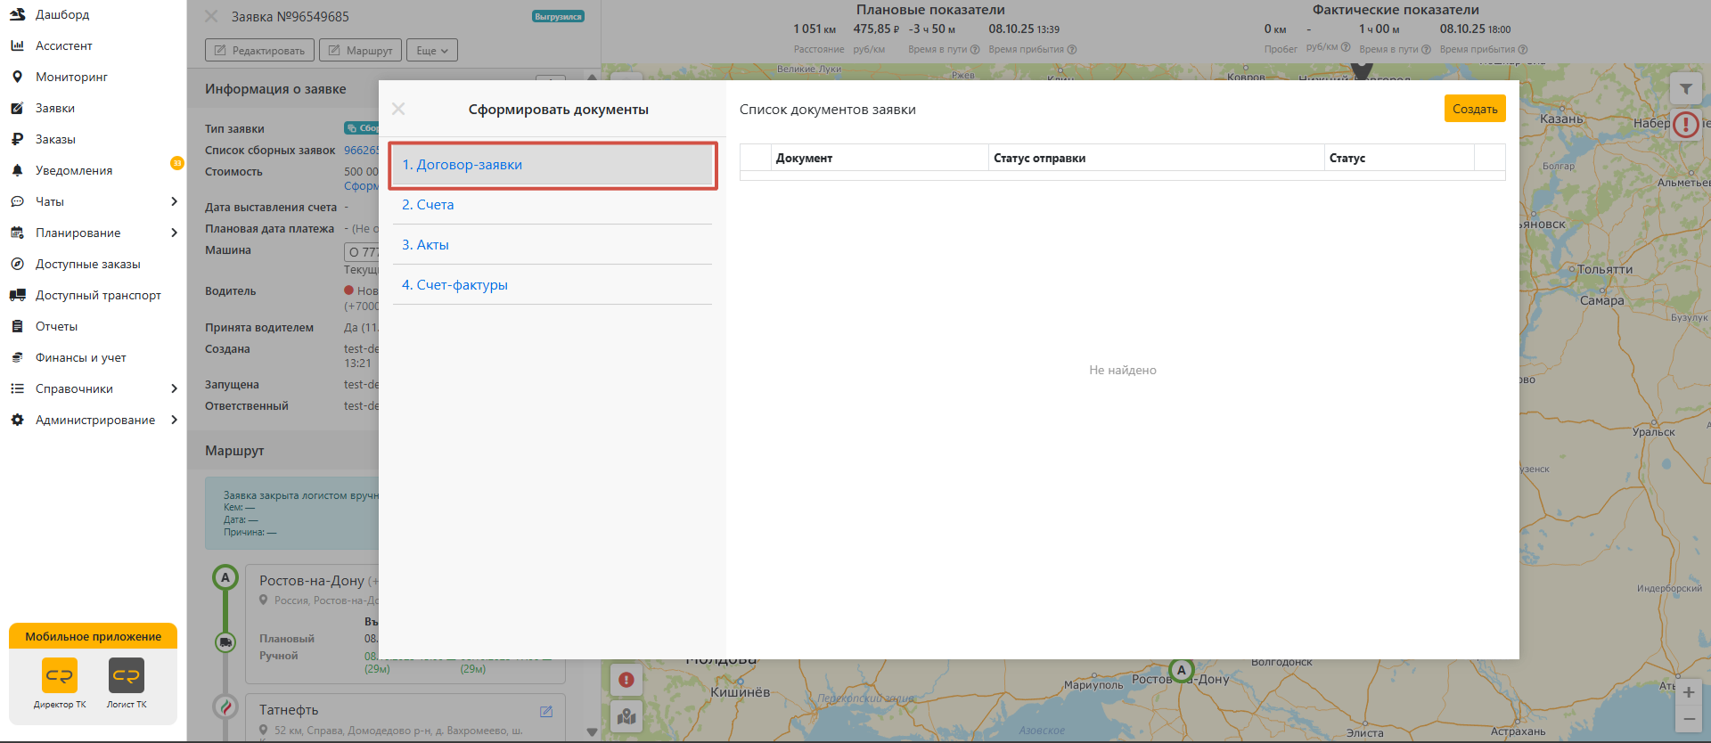Edit the Татнефть route point
This screenshot has width=1711, height=743.
click(546, 711)
